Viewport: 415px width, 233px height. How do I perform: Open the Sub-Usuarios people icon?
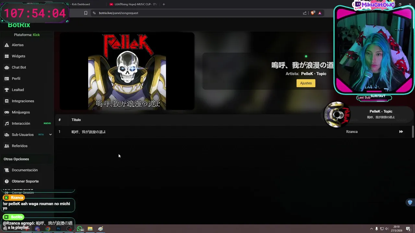[6, 135]
